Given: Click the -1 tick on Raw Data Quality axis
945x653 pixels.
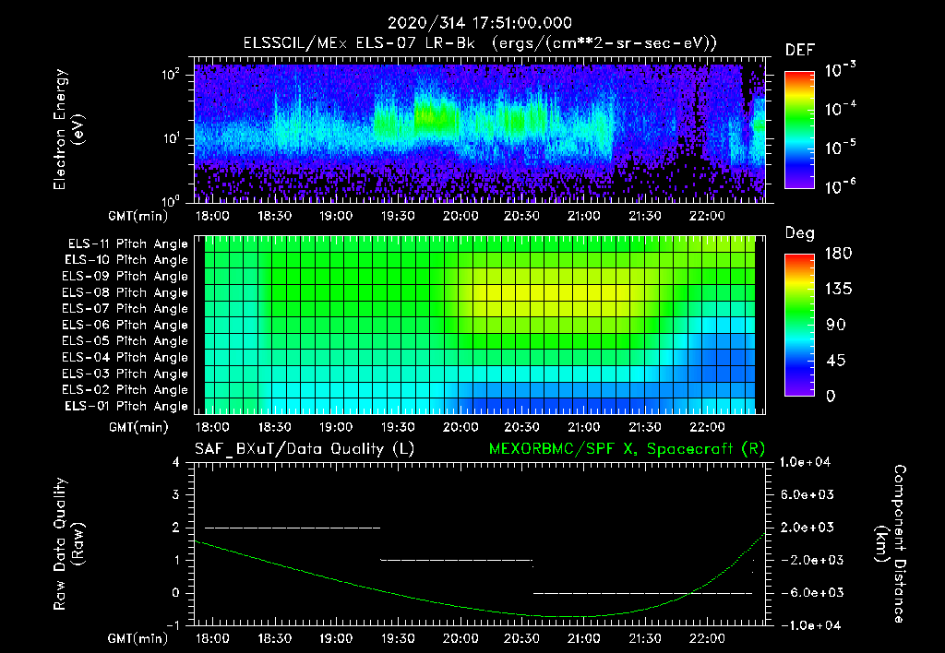Looking at the screenshot, I should pyautogui.click(x=173, y=625).
